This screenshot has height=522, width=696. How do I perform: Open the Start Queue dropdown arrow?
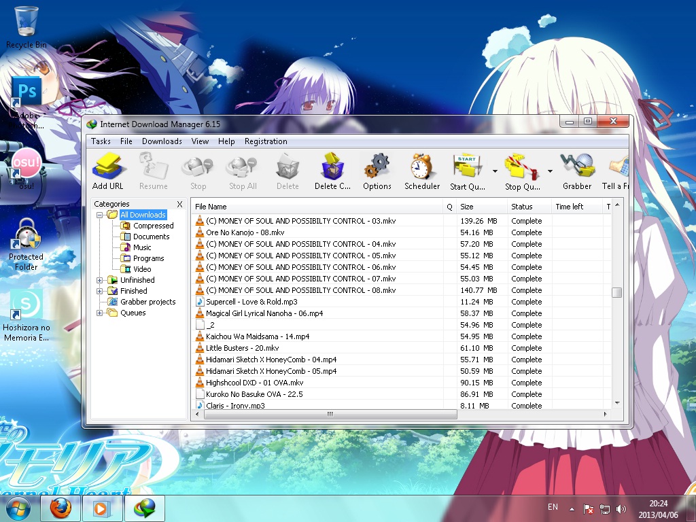pos(495,171)
